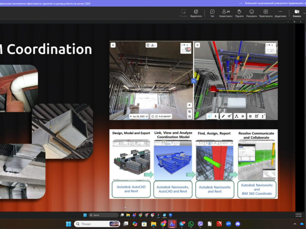Image resolution: width=306 pixels, height=229 pixels.
Task: Open Discord from the Windows taskbar
Action: [x=238, y=224]
